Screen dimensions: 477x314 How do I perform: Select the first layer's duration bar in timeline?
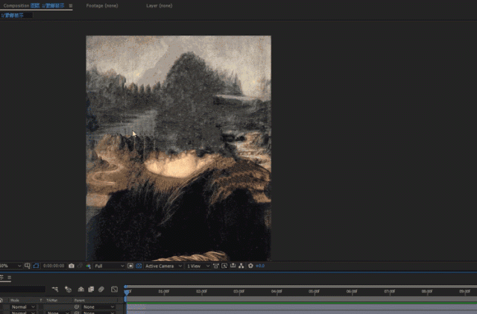point(302,307)
